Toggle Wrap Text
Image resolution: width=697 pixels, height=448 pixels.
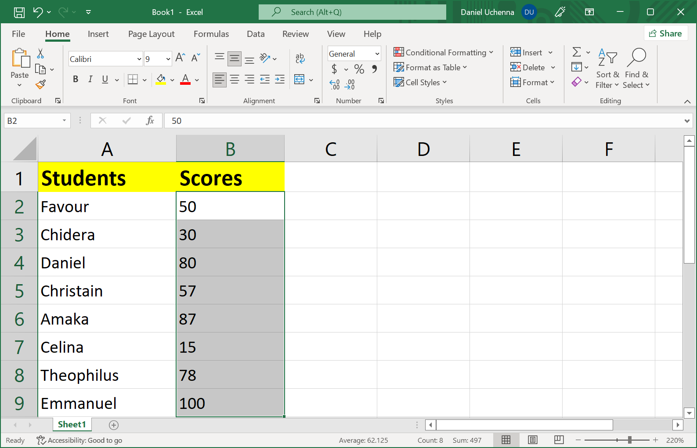[300, 58]
